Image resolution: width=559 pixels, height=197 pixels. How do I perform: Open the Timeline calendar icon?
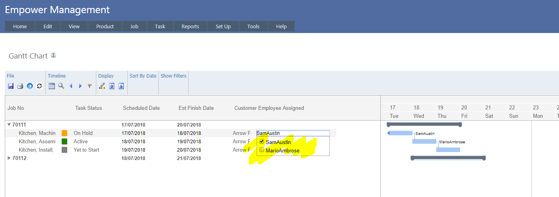(52, 86)
